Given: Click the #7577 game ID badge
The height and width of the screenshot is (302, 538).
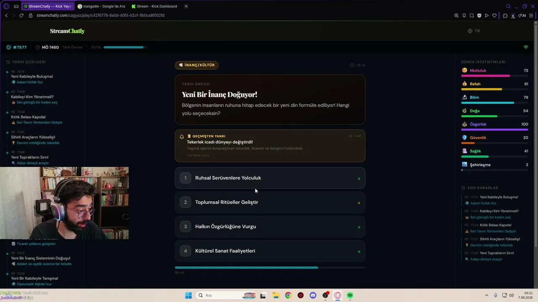Looking at the screenshot, I should click(16, 47).
